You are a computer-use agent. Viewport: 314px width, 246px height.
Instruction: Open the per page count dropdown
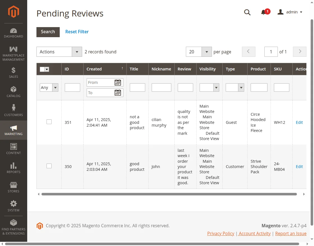click(x=206, y=52)
